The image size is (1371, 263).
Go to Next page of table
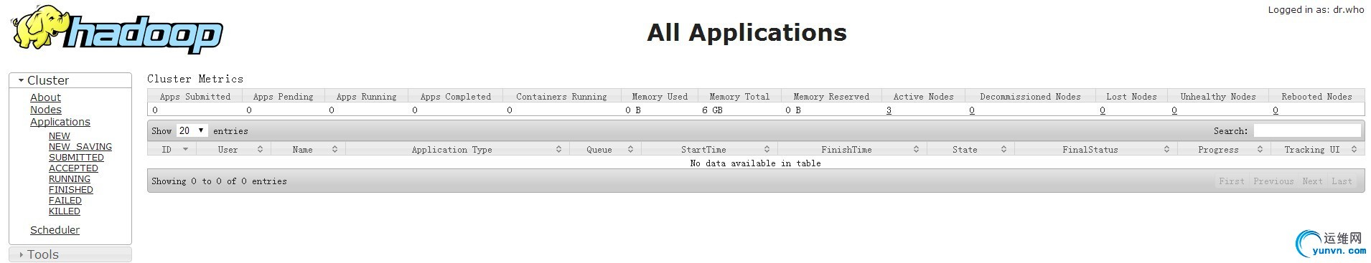(x=1312, y=181)
